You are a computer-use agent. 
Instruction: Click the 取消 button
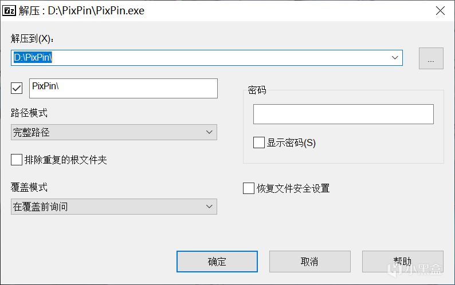pyautogui.click(x=309, y=262)
